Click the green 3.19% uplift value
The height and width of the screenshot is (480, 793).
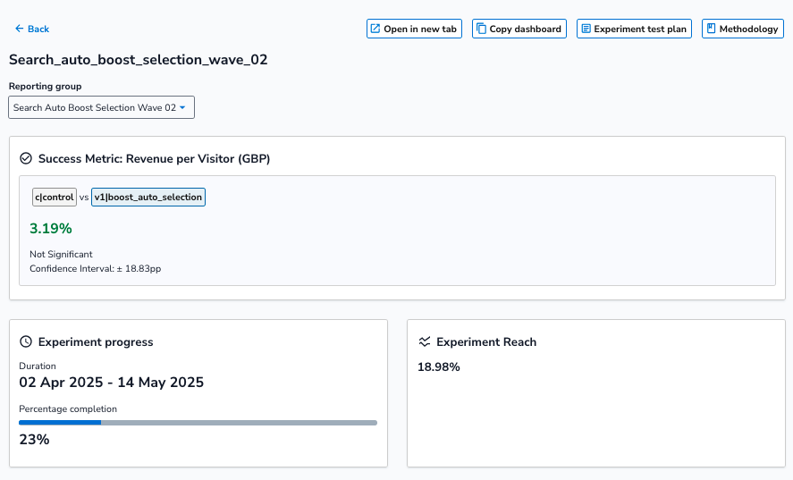[51, 228]
